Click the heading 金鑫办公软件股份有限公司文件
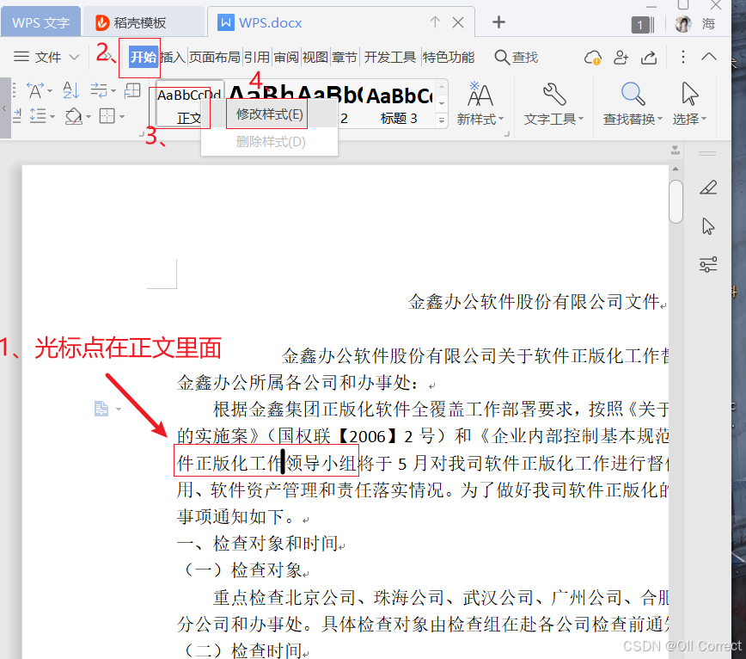This screenshot has width=746, height=659. click(x=534, y=302)
